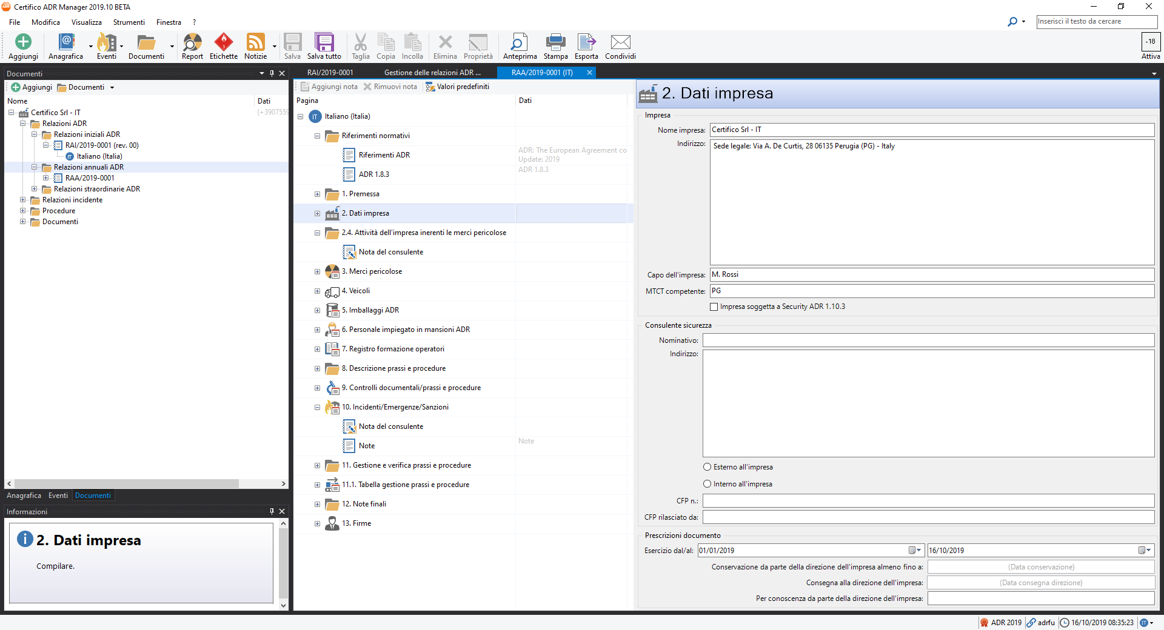Expand the 3. Merci pericolose node

point(317,272)
